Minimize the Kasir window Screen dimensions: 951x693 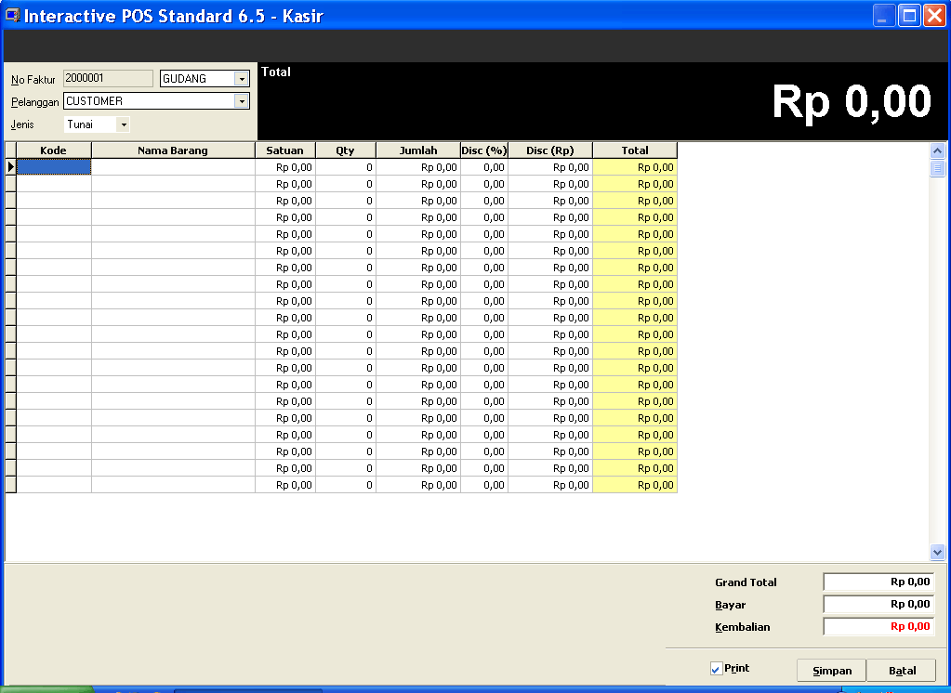pyautogui.click(x=884, y=15)
